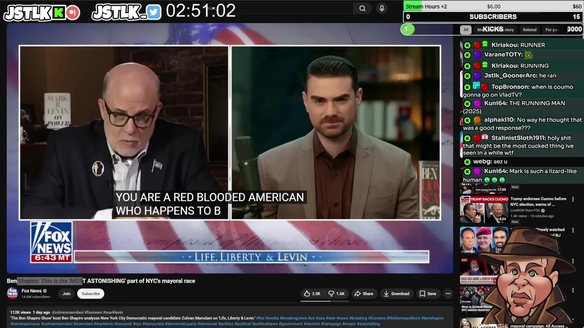Click the voice search microphone icon
Screen dimensions: 584x328
pyautogui.click(x=382, y=8)
